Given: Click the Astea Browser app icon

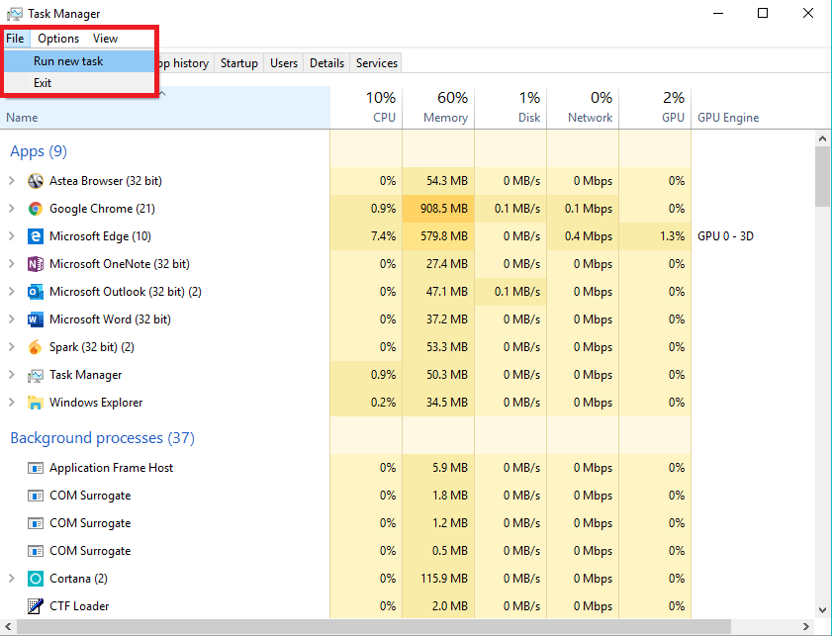Looking at the screenshot, I should click(x=35, y=181).
